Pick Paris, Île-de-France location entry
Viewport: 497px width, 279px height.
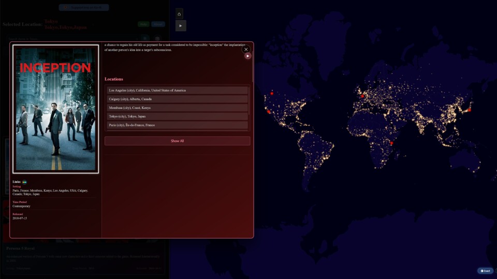pos(177,125)
